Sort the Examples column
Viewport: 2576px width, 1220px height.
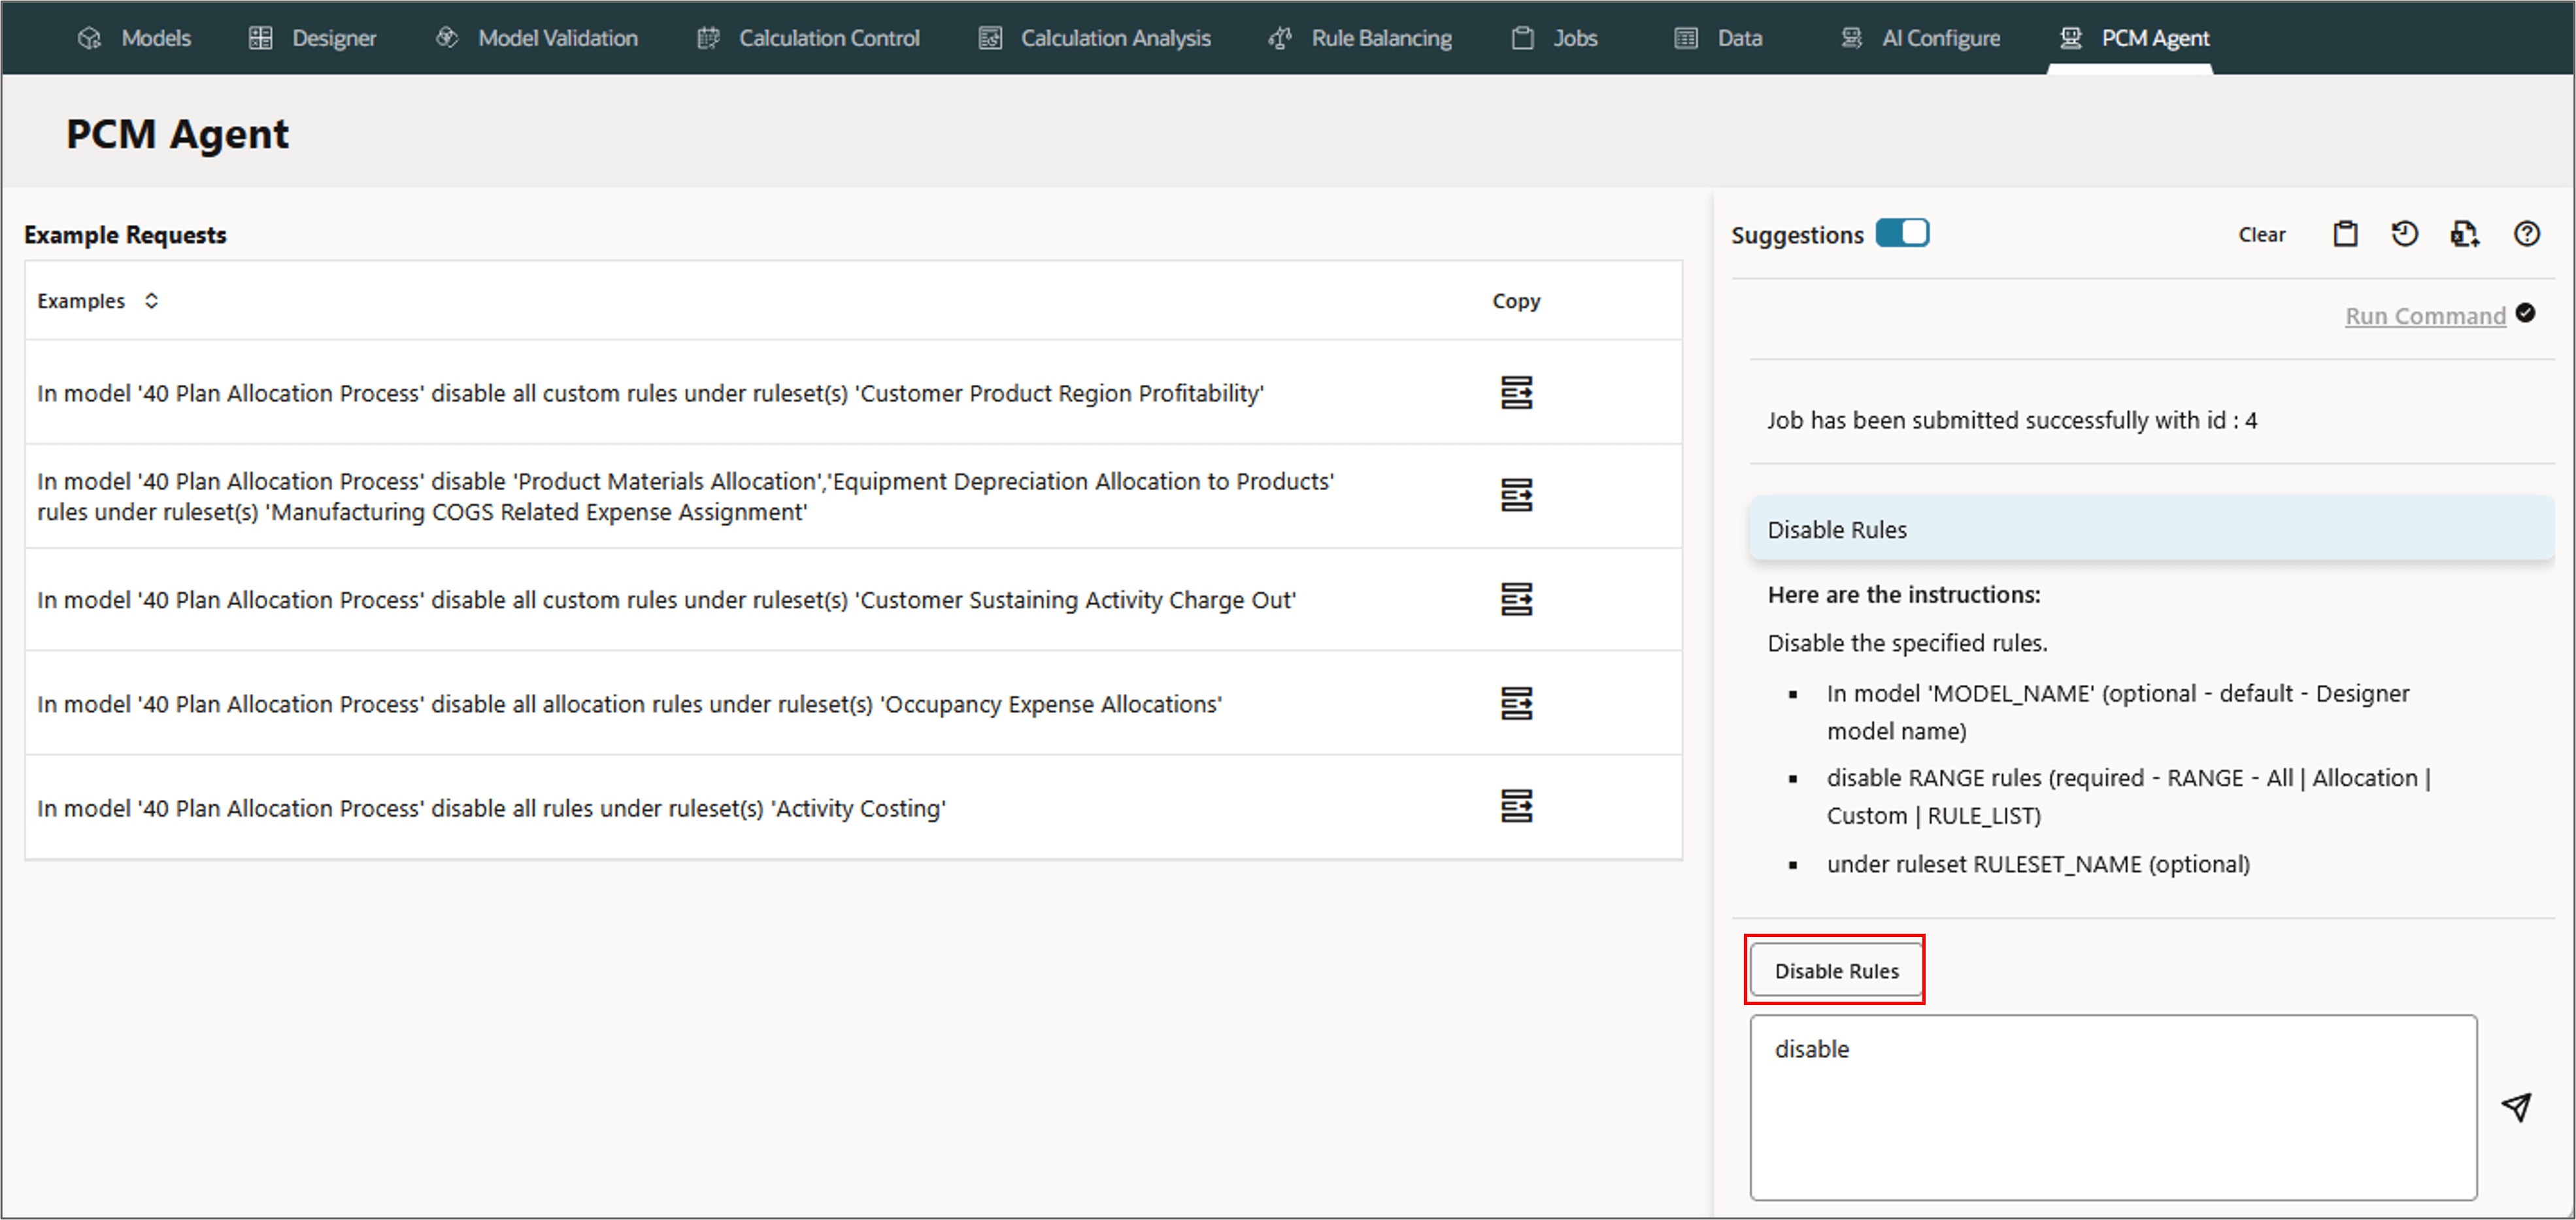click(151, 301)
